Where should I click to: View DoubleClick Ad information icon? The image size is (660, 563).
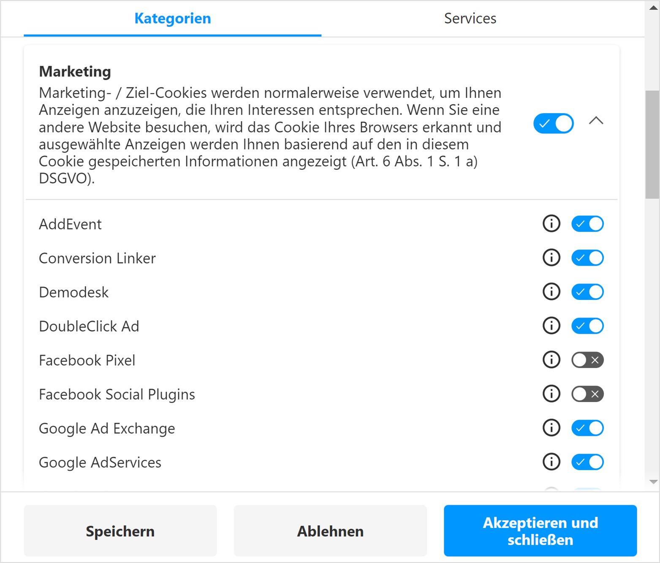pyautogui.click(x=551, y=326)
